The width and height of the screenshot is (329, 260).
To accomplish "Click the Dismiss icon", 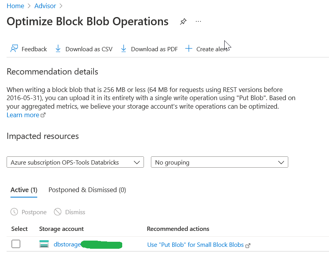I will click(58, 212).
